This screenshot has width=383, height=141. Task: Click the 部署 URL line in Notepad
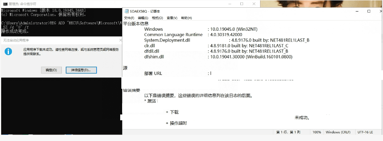tap(177, 73)
